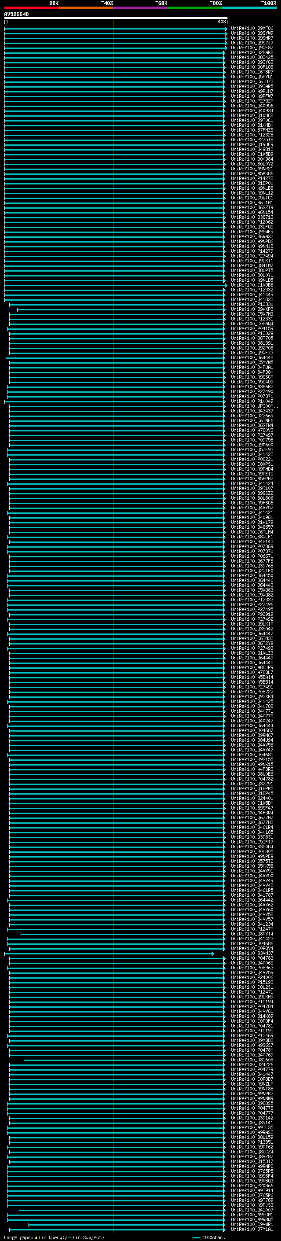The height and width of the screenshot is (1241, 281).
Task: Select hit label UniRef100_C9VWR1
Action: point(252,1224)
